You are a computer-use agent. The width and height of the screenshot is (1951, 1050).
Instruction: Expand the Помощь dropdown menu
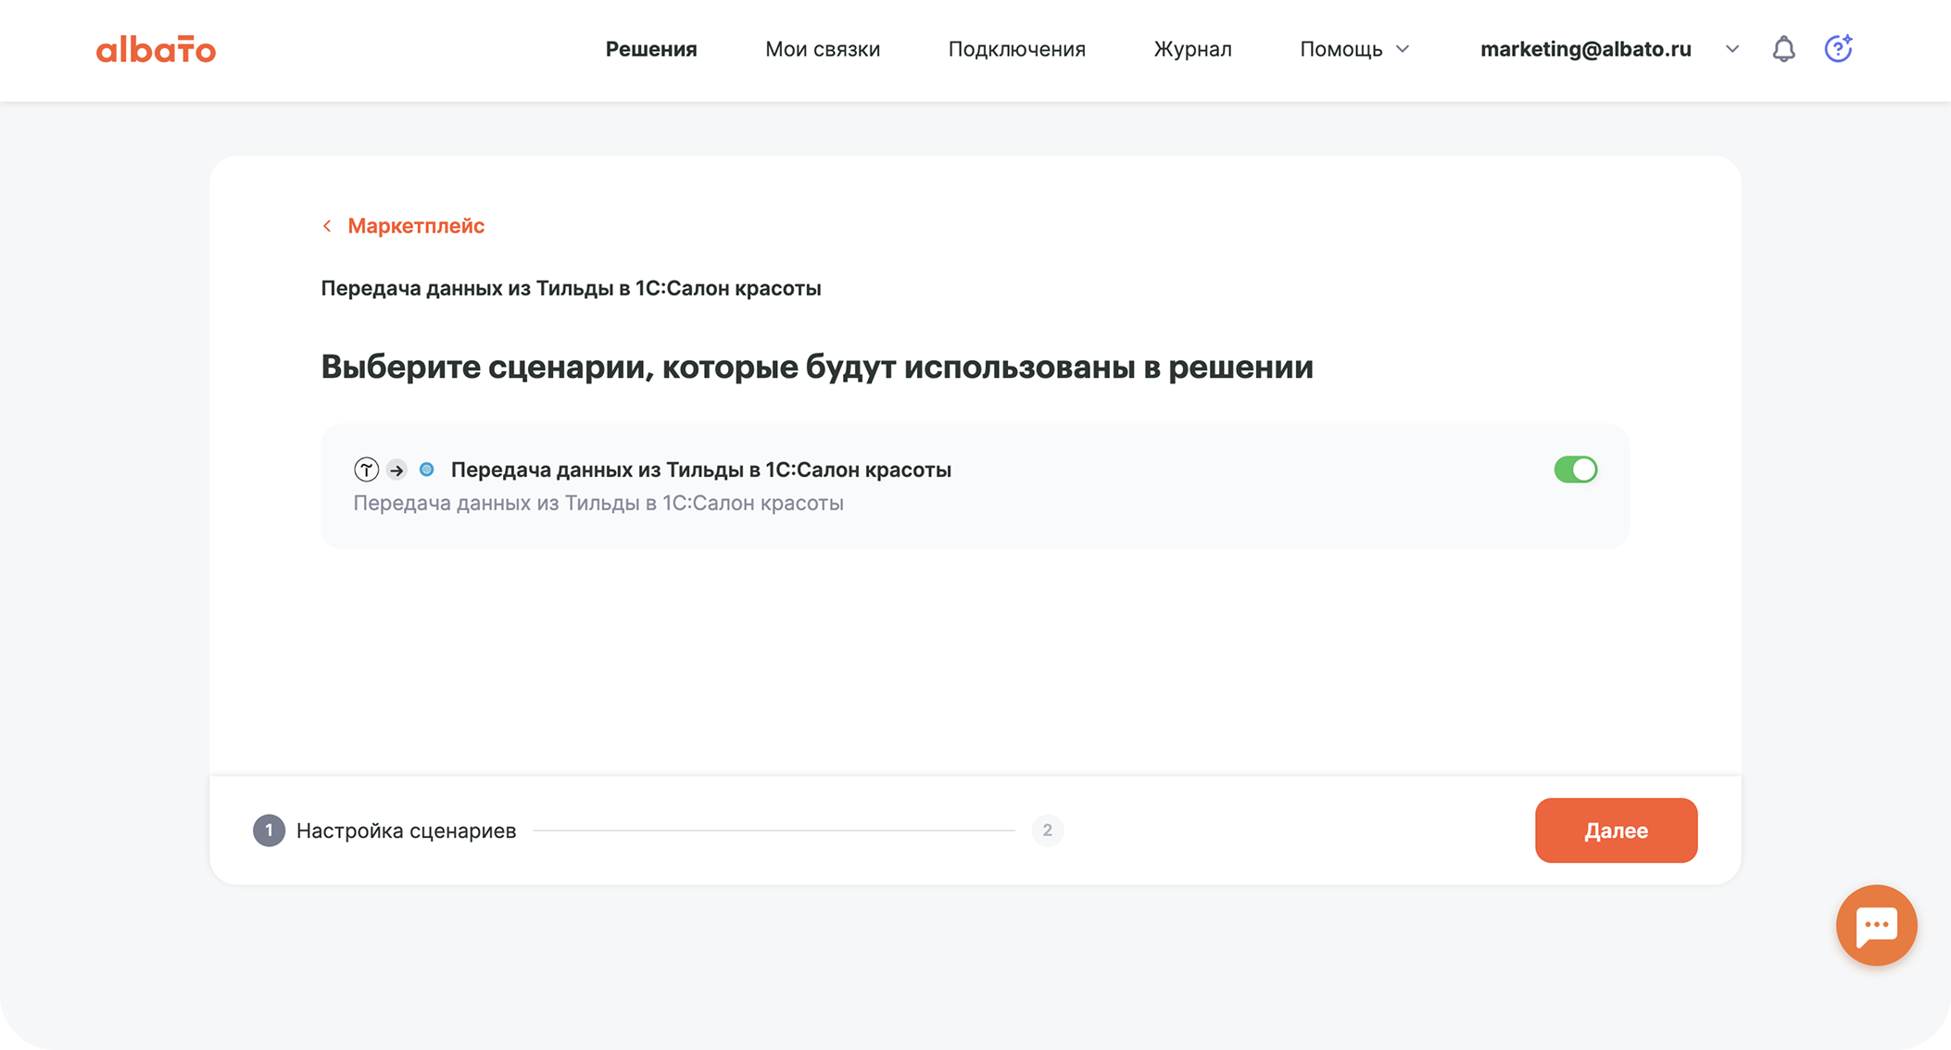pos(1354,49)
